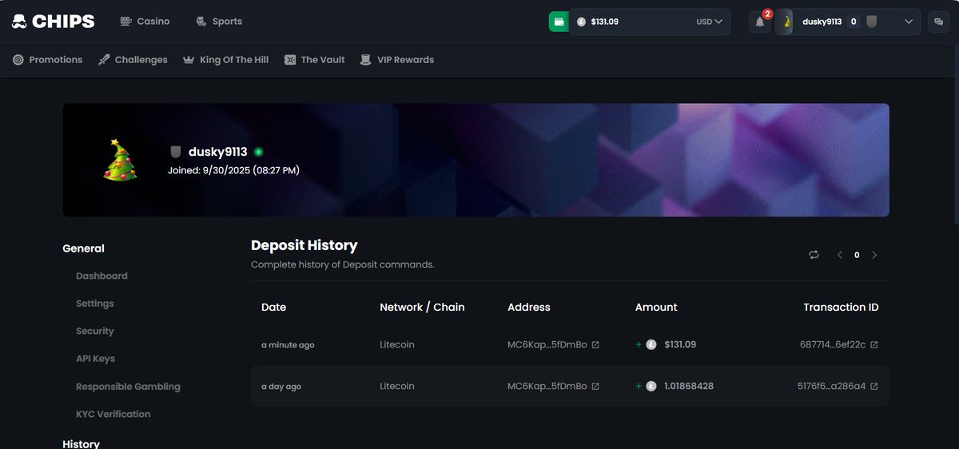
Task: Go to previous deposit history page
Action: (840, 255)
